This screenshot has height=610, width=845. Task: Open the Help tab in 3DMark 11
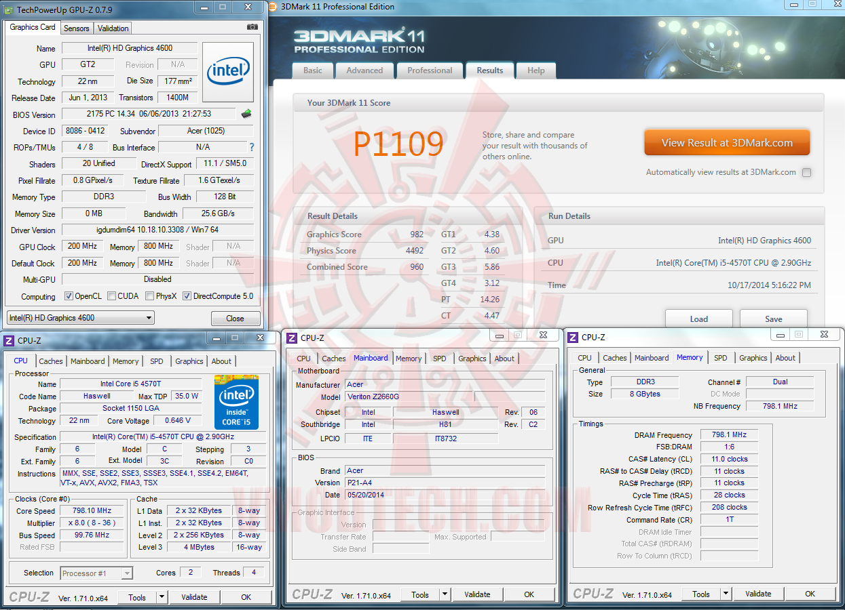click(x=536, y=70)
